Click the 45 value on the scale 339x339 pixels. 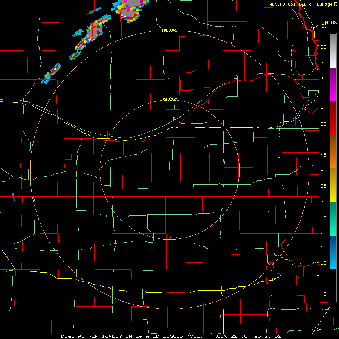pyautogui.click(x=324, y=155)
